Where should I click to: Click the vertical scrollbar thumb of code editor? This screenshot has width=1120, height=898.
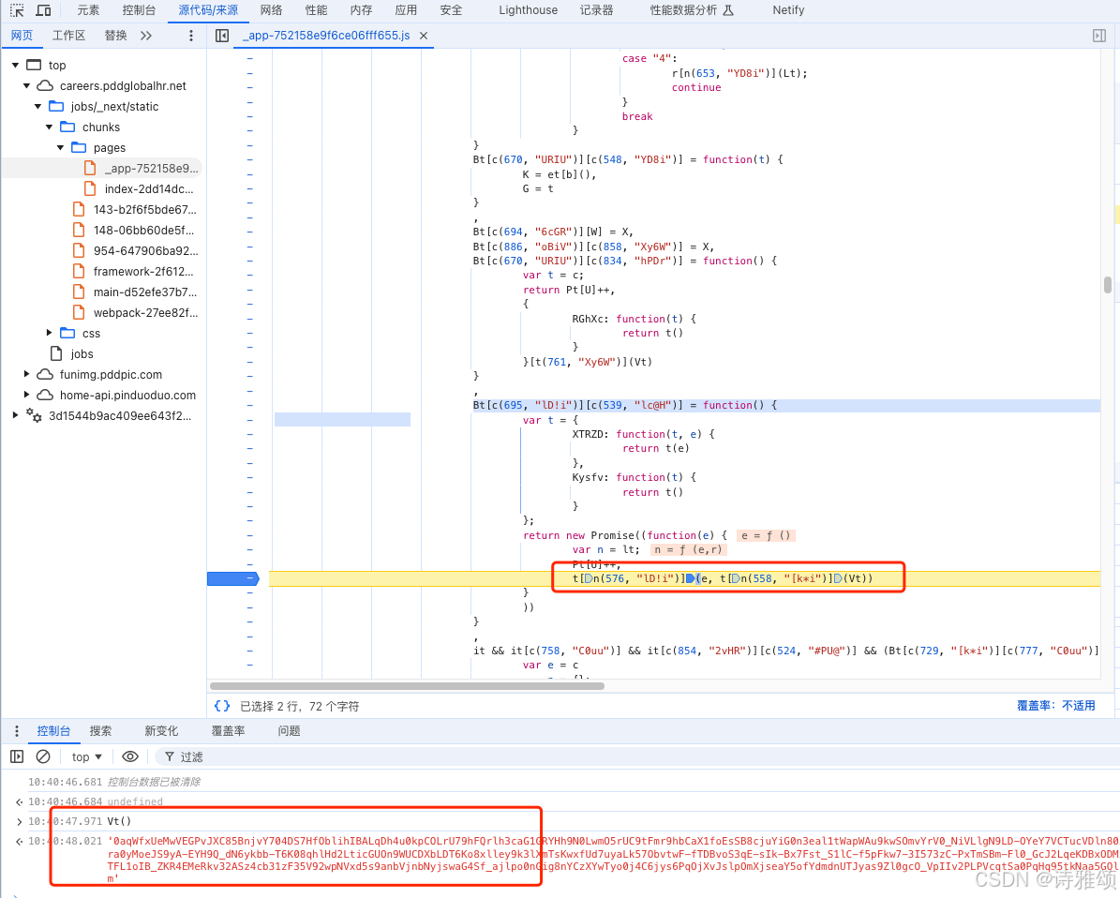pos(1108,285)
